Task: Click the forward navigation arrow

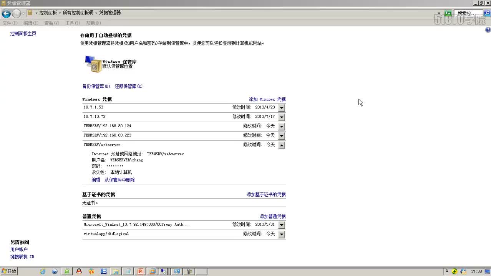Action: 16,13
